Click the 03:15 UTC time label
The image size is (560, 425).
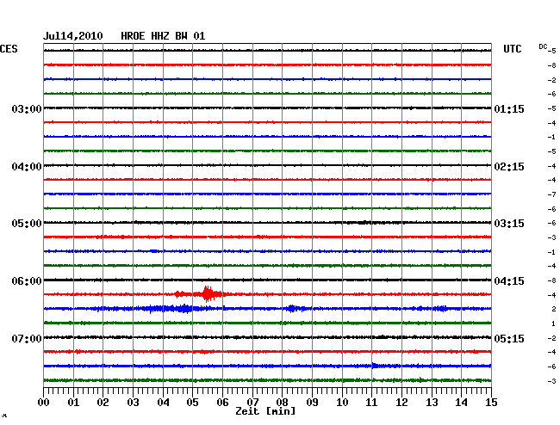click(509, 224)
